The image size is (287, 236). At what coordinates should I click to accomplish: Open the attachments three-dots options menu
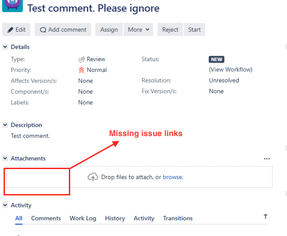267,158
